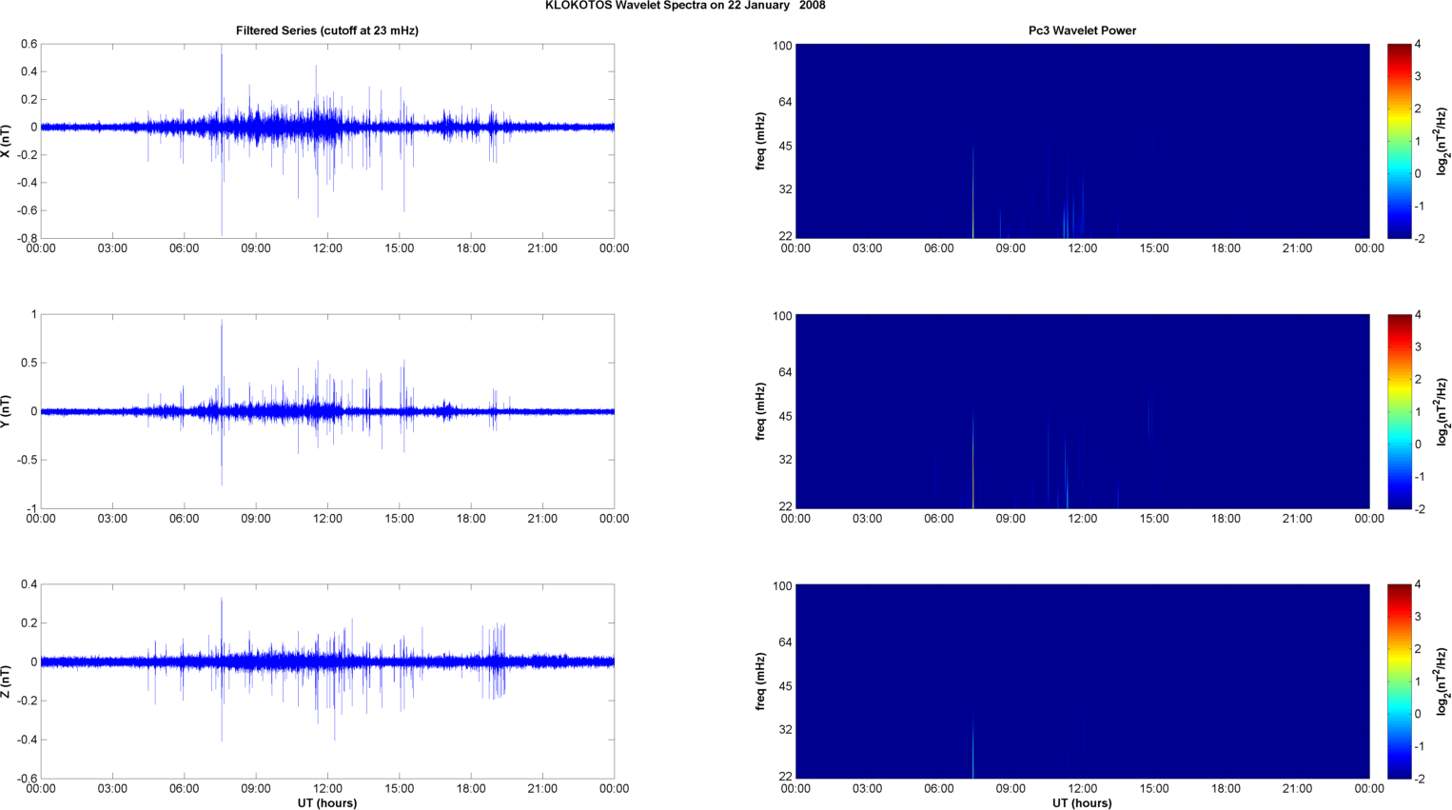Viewport: 1452px width, 810px height.
Task: Click inside the X component filtered series plot
Action: click(x=327, y=141)
